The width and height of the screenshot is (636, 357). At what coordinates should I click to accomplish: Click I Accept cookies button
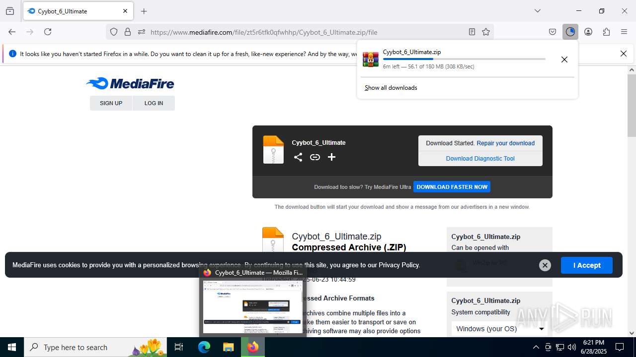pos(587,265)
